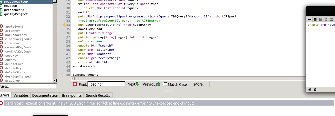Click the green Previous arrow in Find bar
The image size is (335, 116).
[159, 84]
